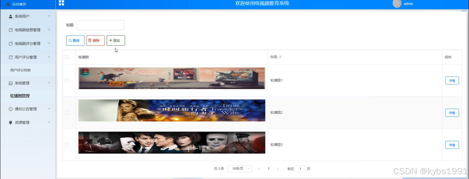Viewport: 469px width, 179px height.
Task: Check the 轮播图2 row checkbox
Action: click(x=67, y=112)
